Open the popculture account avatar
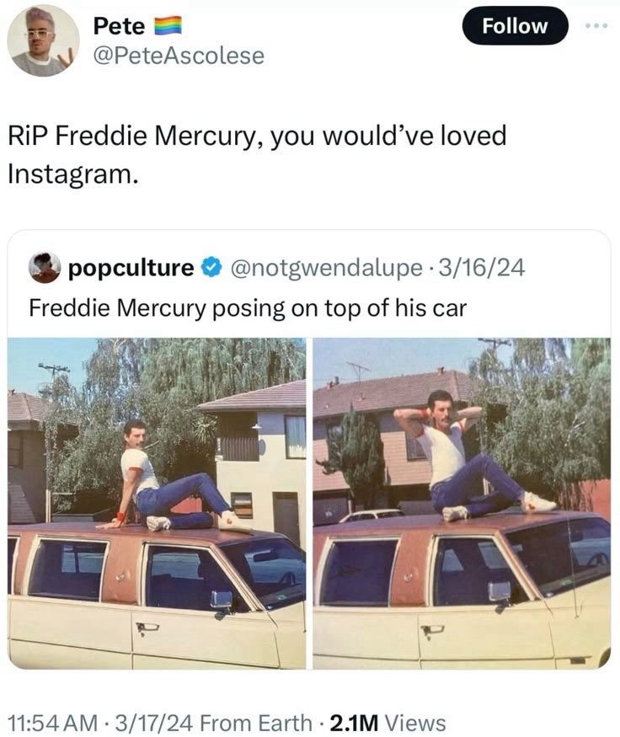The image size is (620, 737). click(x=45, y=268)
